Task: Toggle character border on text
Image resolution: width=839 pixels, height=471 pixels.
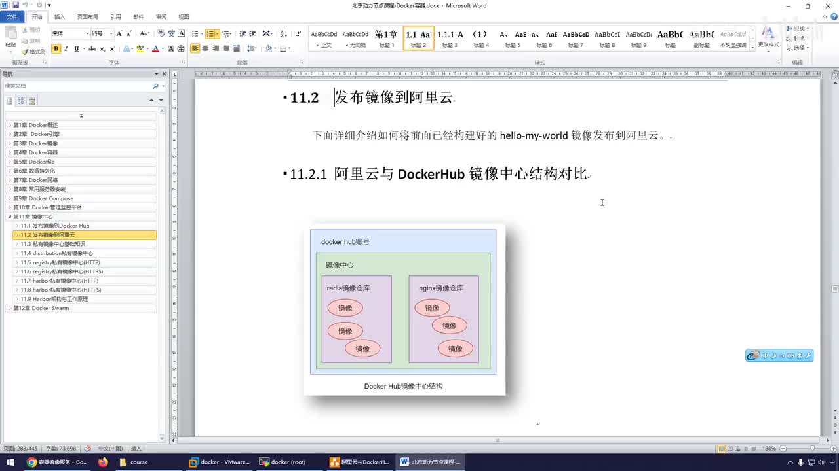Action: pos(182,33)
